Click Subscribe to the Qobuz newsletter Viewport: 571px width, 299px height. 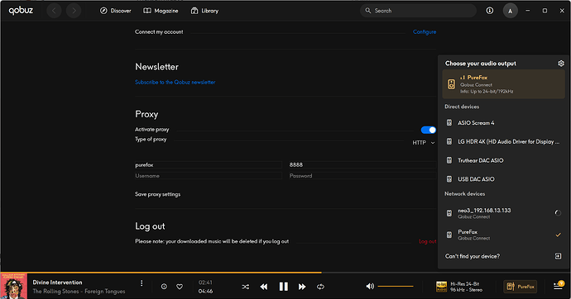pyautogui.click(x=175, y=82)
